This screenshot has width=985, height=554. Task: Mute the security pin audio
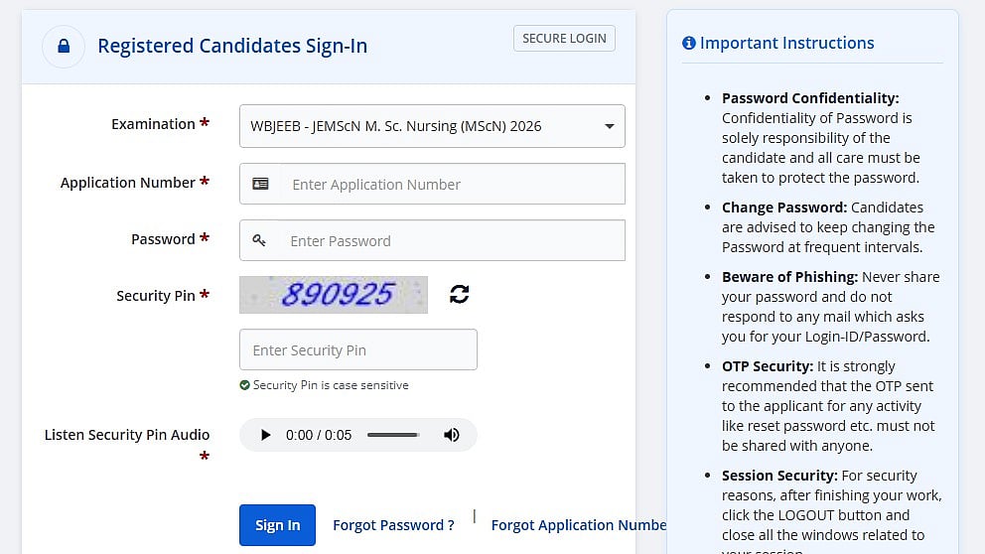pyautogui.click(x=452, y=435)
